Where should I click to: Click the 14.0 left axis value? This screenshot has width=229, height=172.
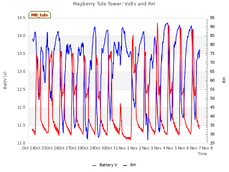[21, 36]
